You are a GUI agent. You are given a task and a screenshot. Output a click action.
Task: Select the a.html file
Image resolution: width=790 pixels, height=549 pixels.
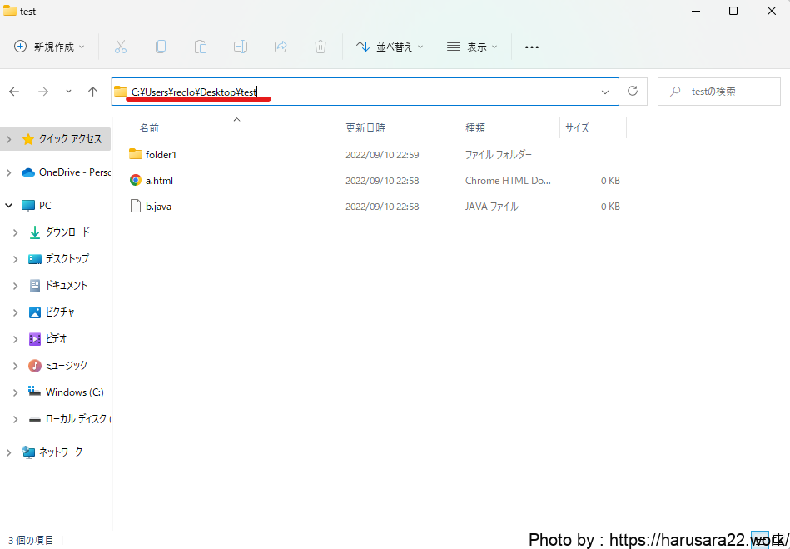[159, 181]
